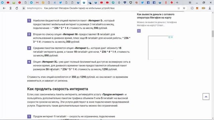Open the downloads arrow icon
The height and width of the screenshot is (120, 214).
pos(210,8)
